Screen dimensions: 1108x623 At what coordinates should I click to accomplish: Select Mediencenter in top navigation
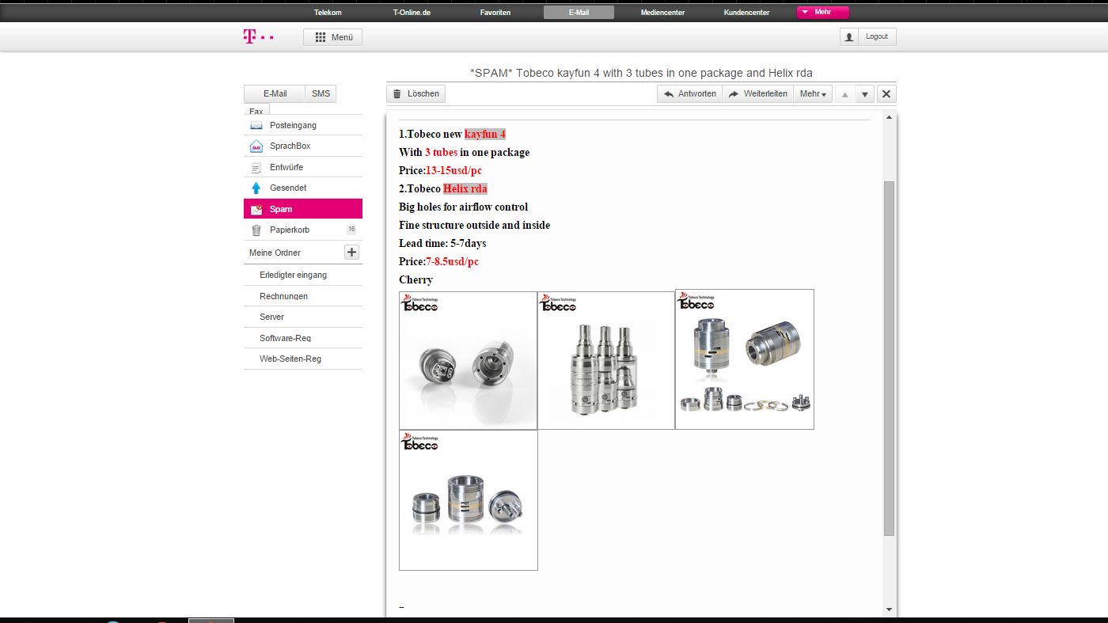coord(662,13)
